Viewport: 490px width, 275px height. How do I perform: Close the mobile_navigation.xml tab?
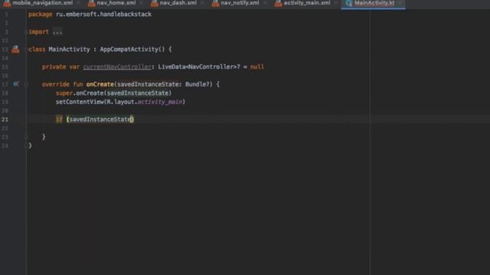pyautogui.click(x=78, y=3)
